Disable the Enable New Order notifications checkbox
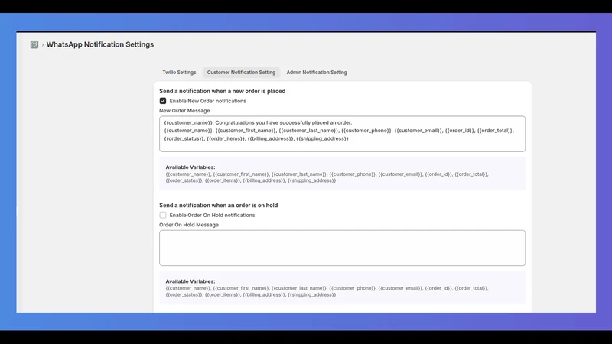Viewport: 612px width, 344px height. click(163, 101)
